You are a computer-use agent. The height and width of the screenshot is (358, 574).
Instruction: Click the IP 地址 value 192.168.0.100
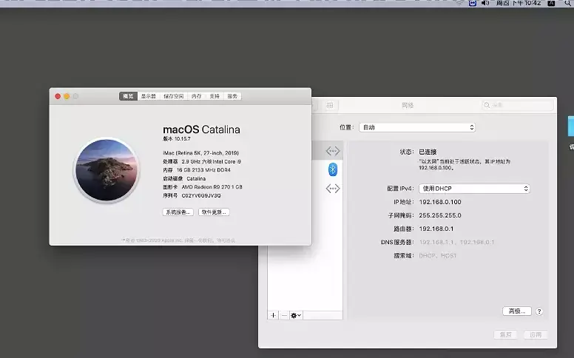[440, 202]
